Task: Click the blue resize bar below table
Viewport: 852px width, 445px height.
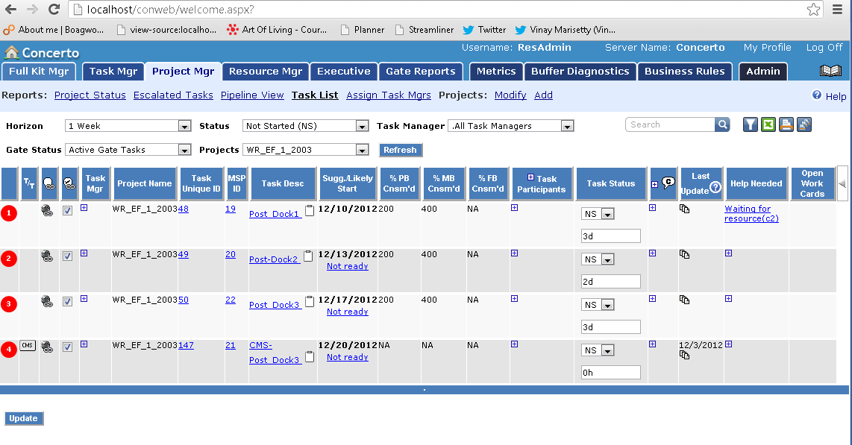Action: 425,390
